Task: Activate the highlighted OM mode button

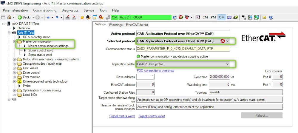Action: pyautogui.click(x=221, y=17)
